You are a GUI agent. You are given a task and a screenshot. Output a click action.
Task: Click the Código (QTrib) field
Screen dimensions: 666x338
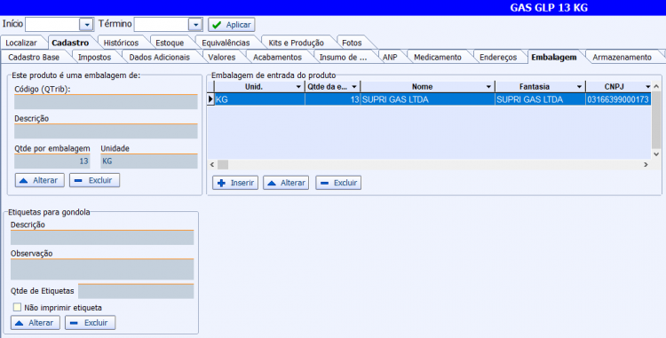point(106,102)
